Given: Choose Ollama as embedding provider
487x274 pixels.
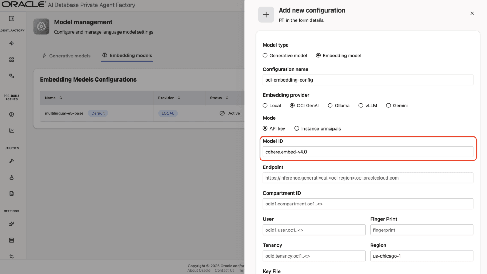Looking at the screenshot, I should (x=330, y=105).
